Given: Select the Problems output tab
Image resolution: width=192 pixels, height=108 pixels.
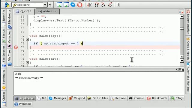Looking at the screenshot, I should [x=23, y=104].
